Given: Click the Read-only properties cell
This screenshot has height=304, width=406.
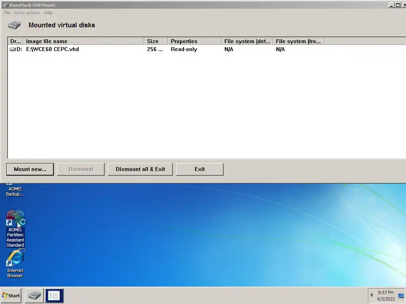Looking at the screenshot, I should click(x=184, y=49).
